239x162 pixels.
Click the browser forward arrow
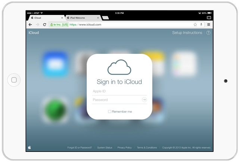(x=37, y=25)
